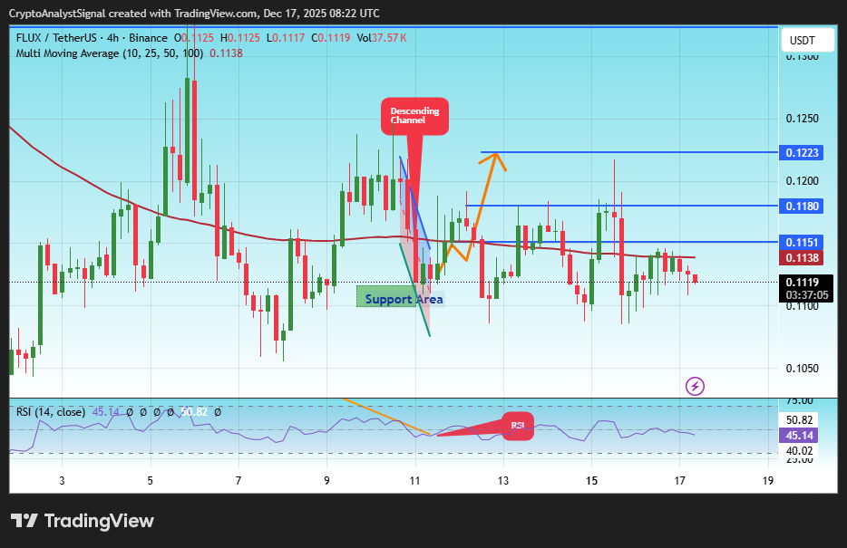Click the red RSI callout bubble
The height and width of the screenshot is (548, 847).
click(x=518, y=426)
